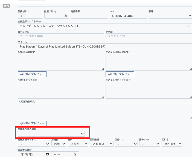Click the 価格 price input field
The width and height of the screenshot is (195, 159).
(34, 16)
